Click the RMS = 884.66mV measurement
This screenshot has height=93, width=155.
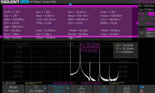(78, 19)
